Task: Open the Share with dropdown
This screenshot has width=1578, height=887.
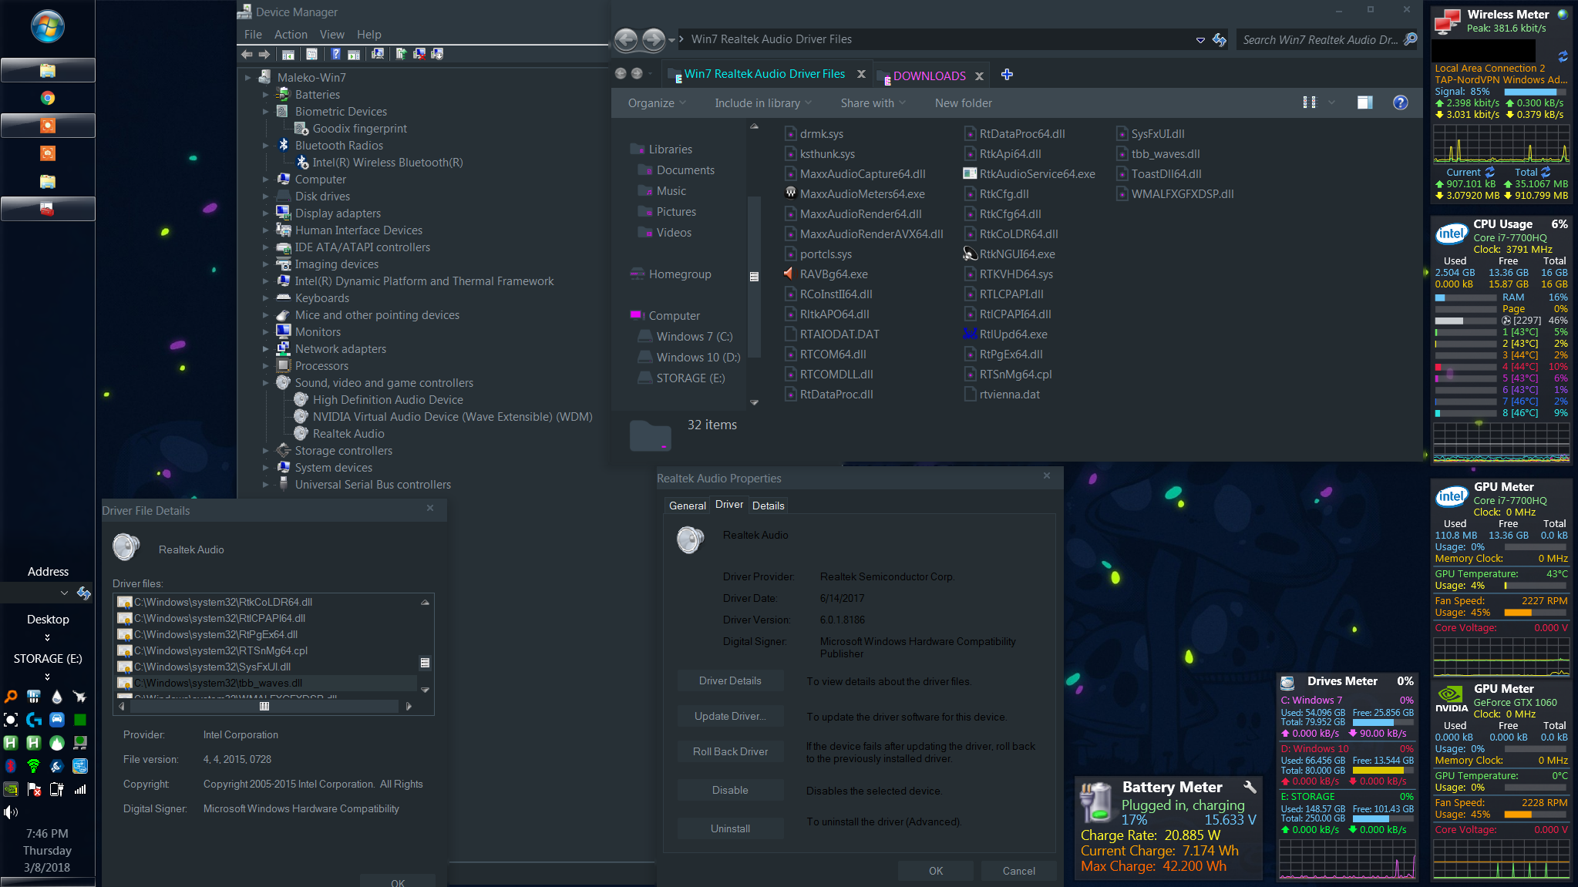Action: point(873,103)
